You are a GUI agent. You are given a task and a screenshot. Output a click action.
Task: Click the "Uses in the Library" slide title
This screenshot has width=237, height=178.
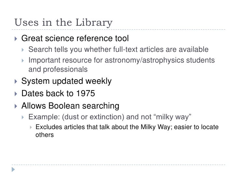click(x=63, y=22)
